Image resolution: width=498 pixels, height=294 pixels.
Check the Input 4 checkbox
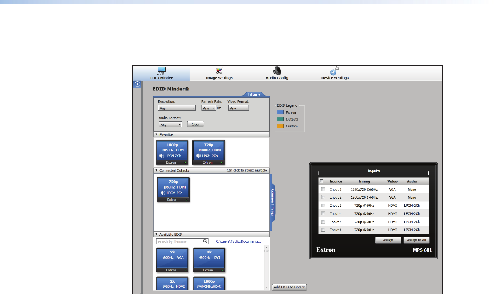coord(323,213)
